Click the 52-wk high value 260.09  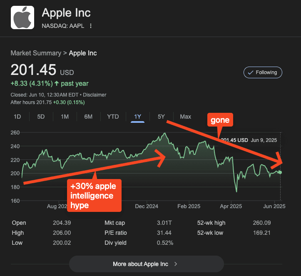[261, 223]
